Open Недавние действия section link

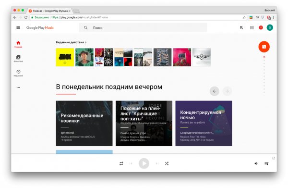pyautogui.click(x=71, y=42)
